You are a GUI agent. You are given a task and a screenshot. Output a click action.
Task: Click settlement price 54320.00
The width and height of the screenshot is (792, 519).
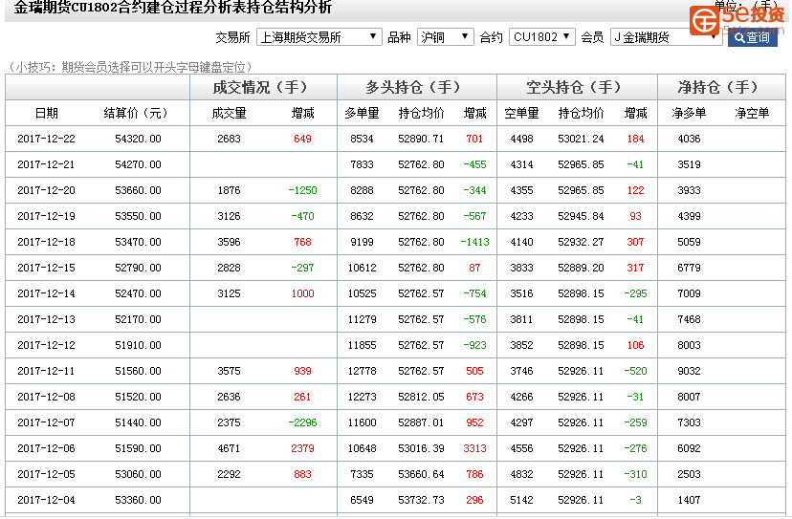(138, 139)
